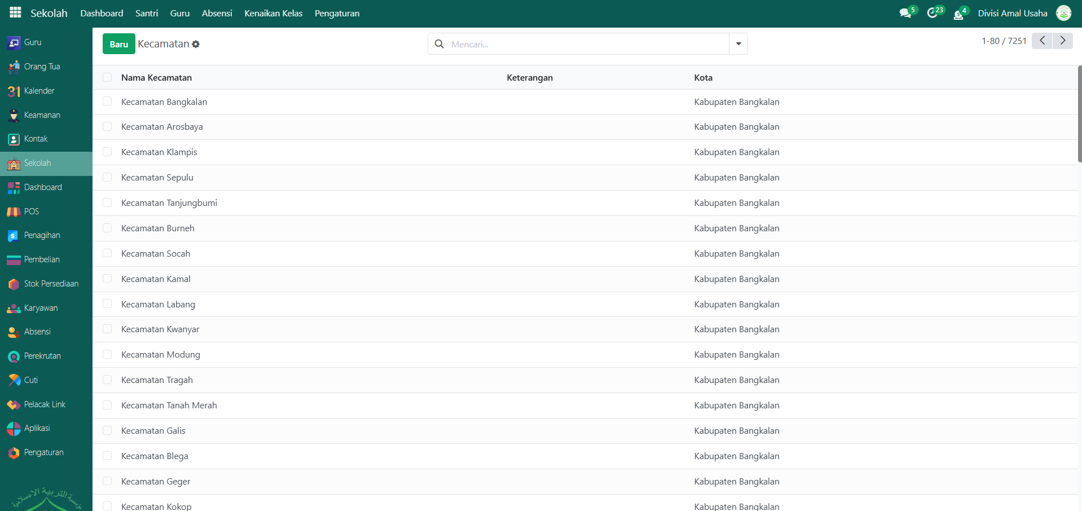
Task: Toggle the select-all header checkbox
Action: (x=107, y=77)
